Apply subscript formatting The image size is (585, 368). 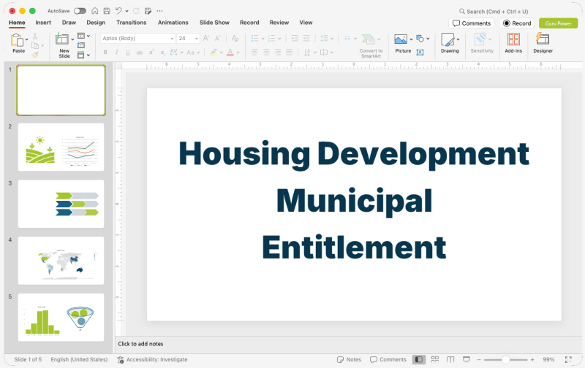[x=162, y=53]
